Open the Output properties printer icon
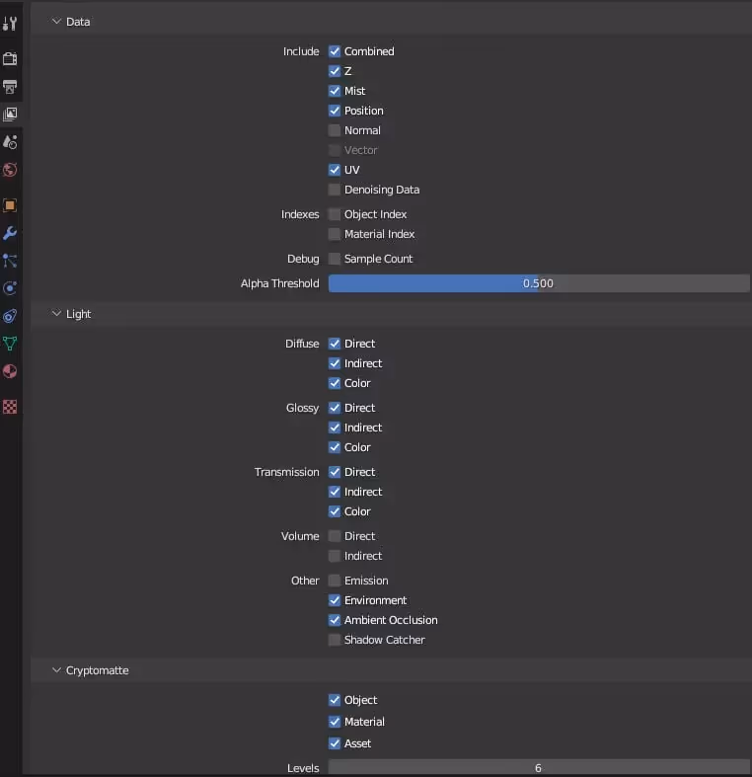The image size is (752, 777). pyautogui.click(x=10, y=87)
